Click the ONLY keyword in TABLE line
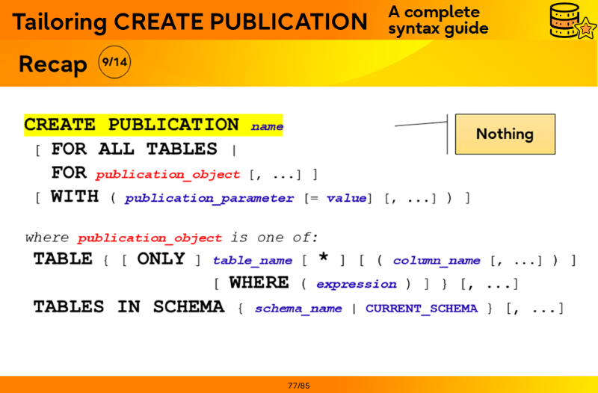This screenshot has height=393, width=598. click(x=161, y=259)
